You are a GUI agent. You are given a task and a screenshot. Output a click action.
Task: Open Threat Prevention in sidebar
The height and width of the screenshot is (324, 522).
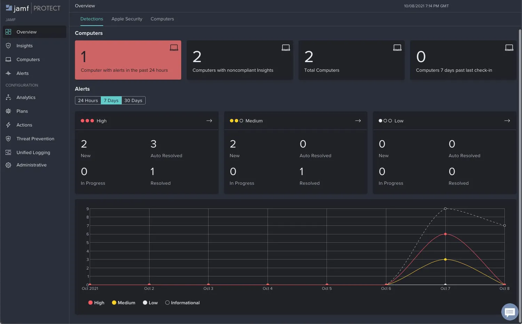point(34,139)
